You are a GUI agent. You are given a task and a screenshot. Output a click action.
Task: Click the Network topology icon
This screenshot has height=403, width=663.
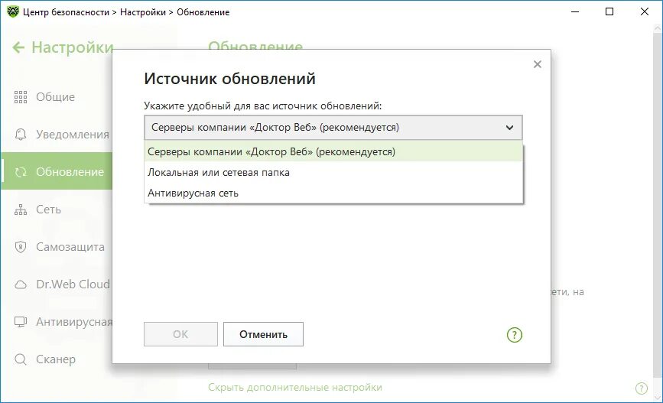tap(21, 210)
